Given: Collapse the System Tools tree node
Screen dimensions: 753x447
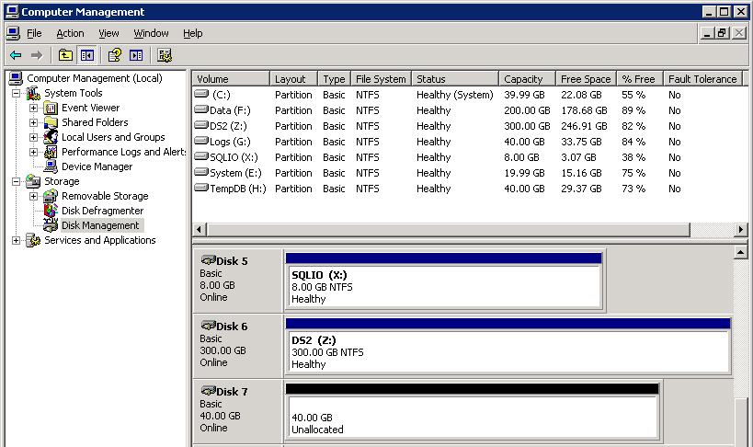Looking at the screenshot, I should 17,93.
